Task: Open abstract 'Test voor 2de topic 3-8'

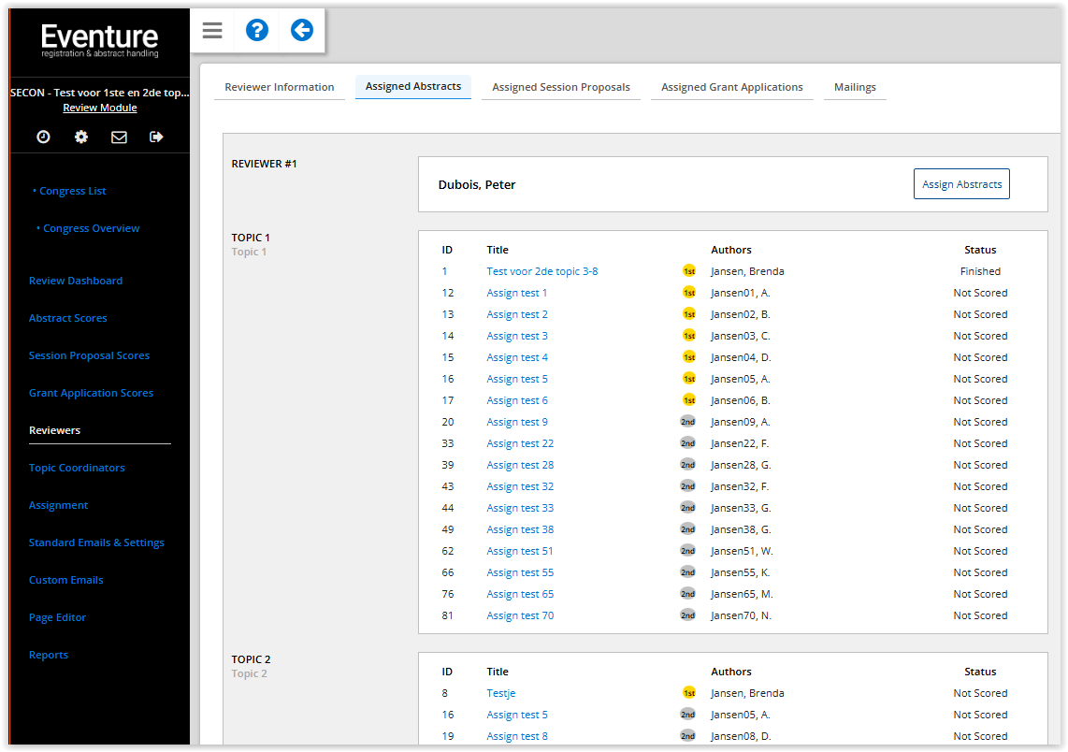Action: tap(541, 271)
